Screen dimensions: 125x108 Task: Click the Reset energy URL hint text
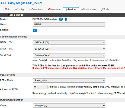(x=79, y=93)
